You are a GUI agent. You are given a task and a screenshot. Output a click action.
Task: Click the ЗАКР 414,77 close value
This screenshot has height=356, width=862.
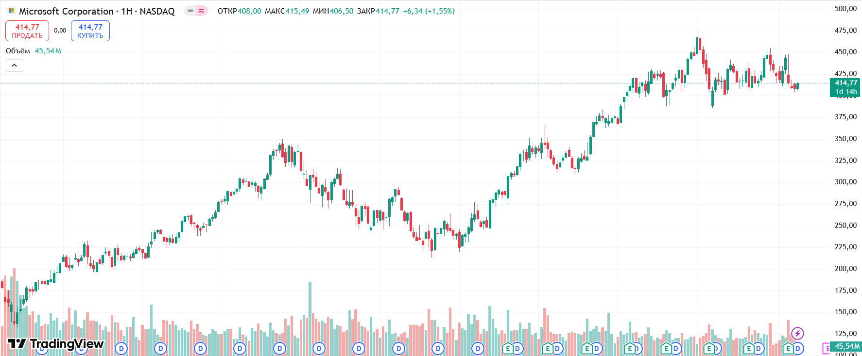pyautogui.click(x=378, y=11)
